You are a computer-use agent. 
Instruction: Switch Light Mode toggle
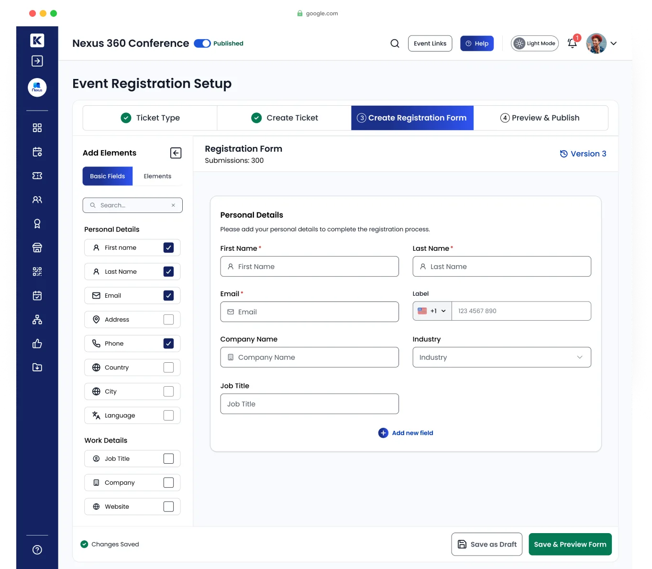point(534,44)
